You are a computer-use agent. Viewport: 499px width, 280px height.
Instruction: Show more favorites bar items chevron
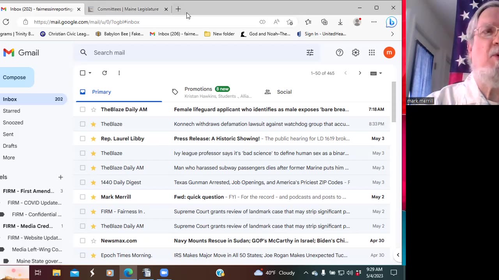click(x=392, y=34)
